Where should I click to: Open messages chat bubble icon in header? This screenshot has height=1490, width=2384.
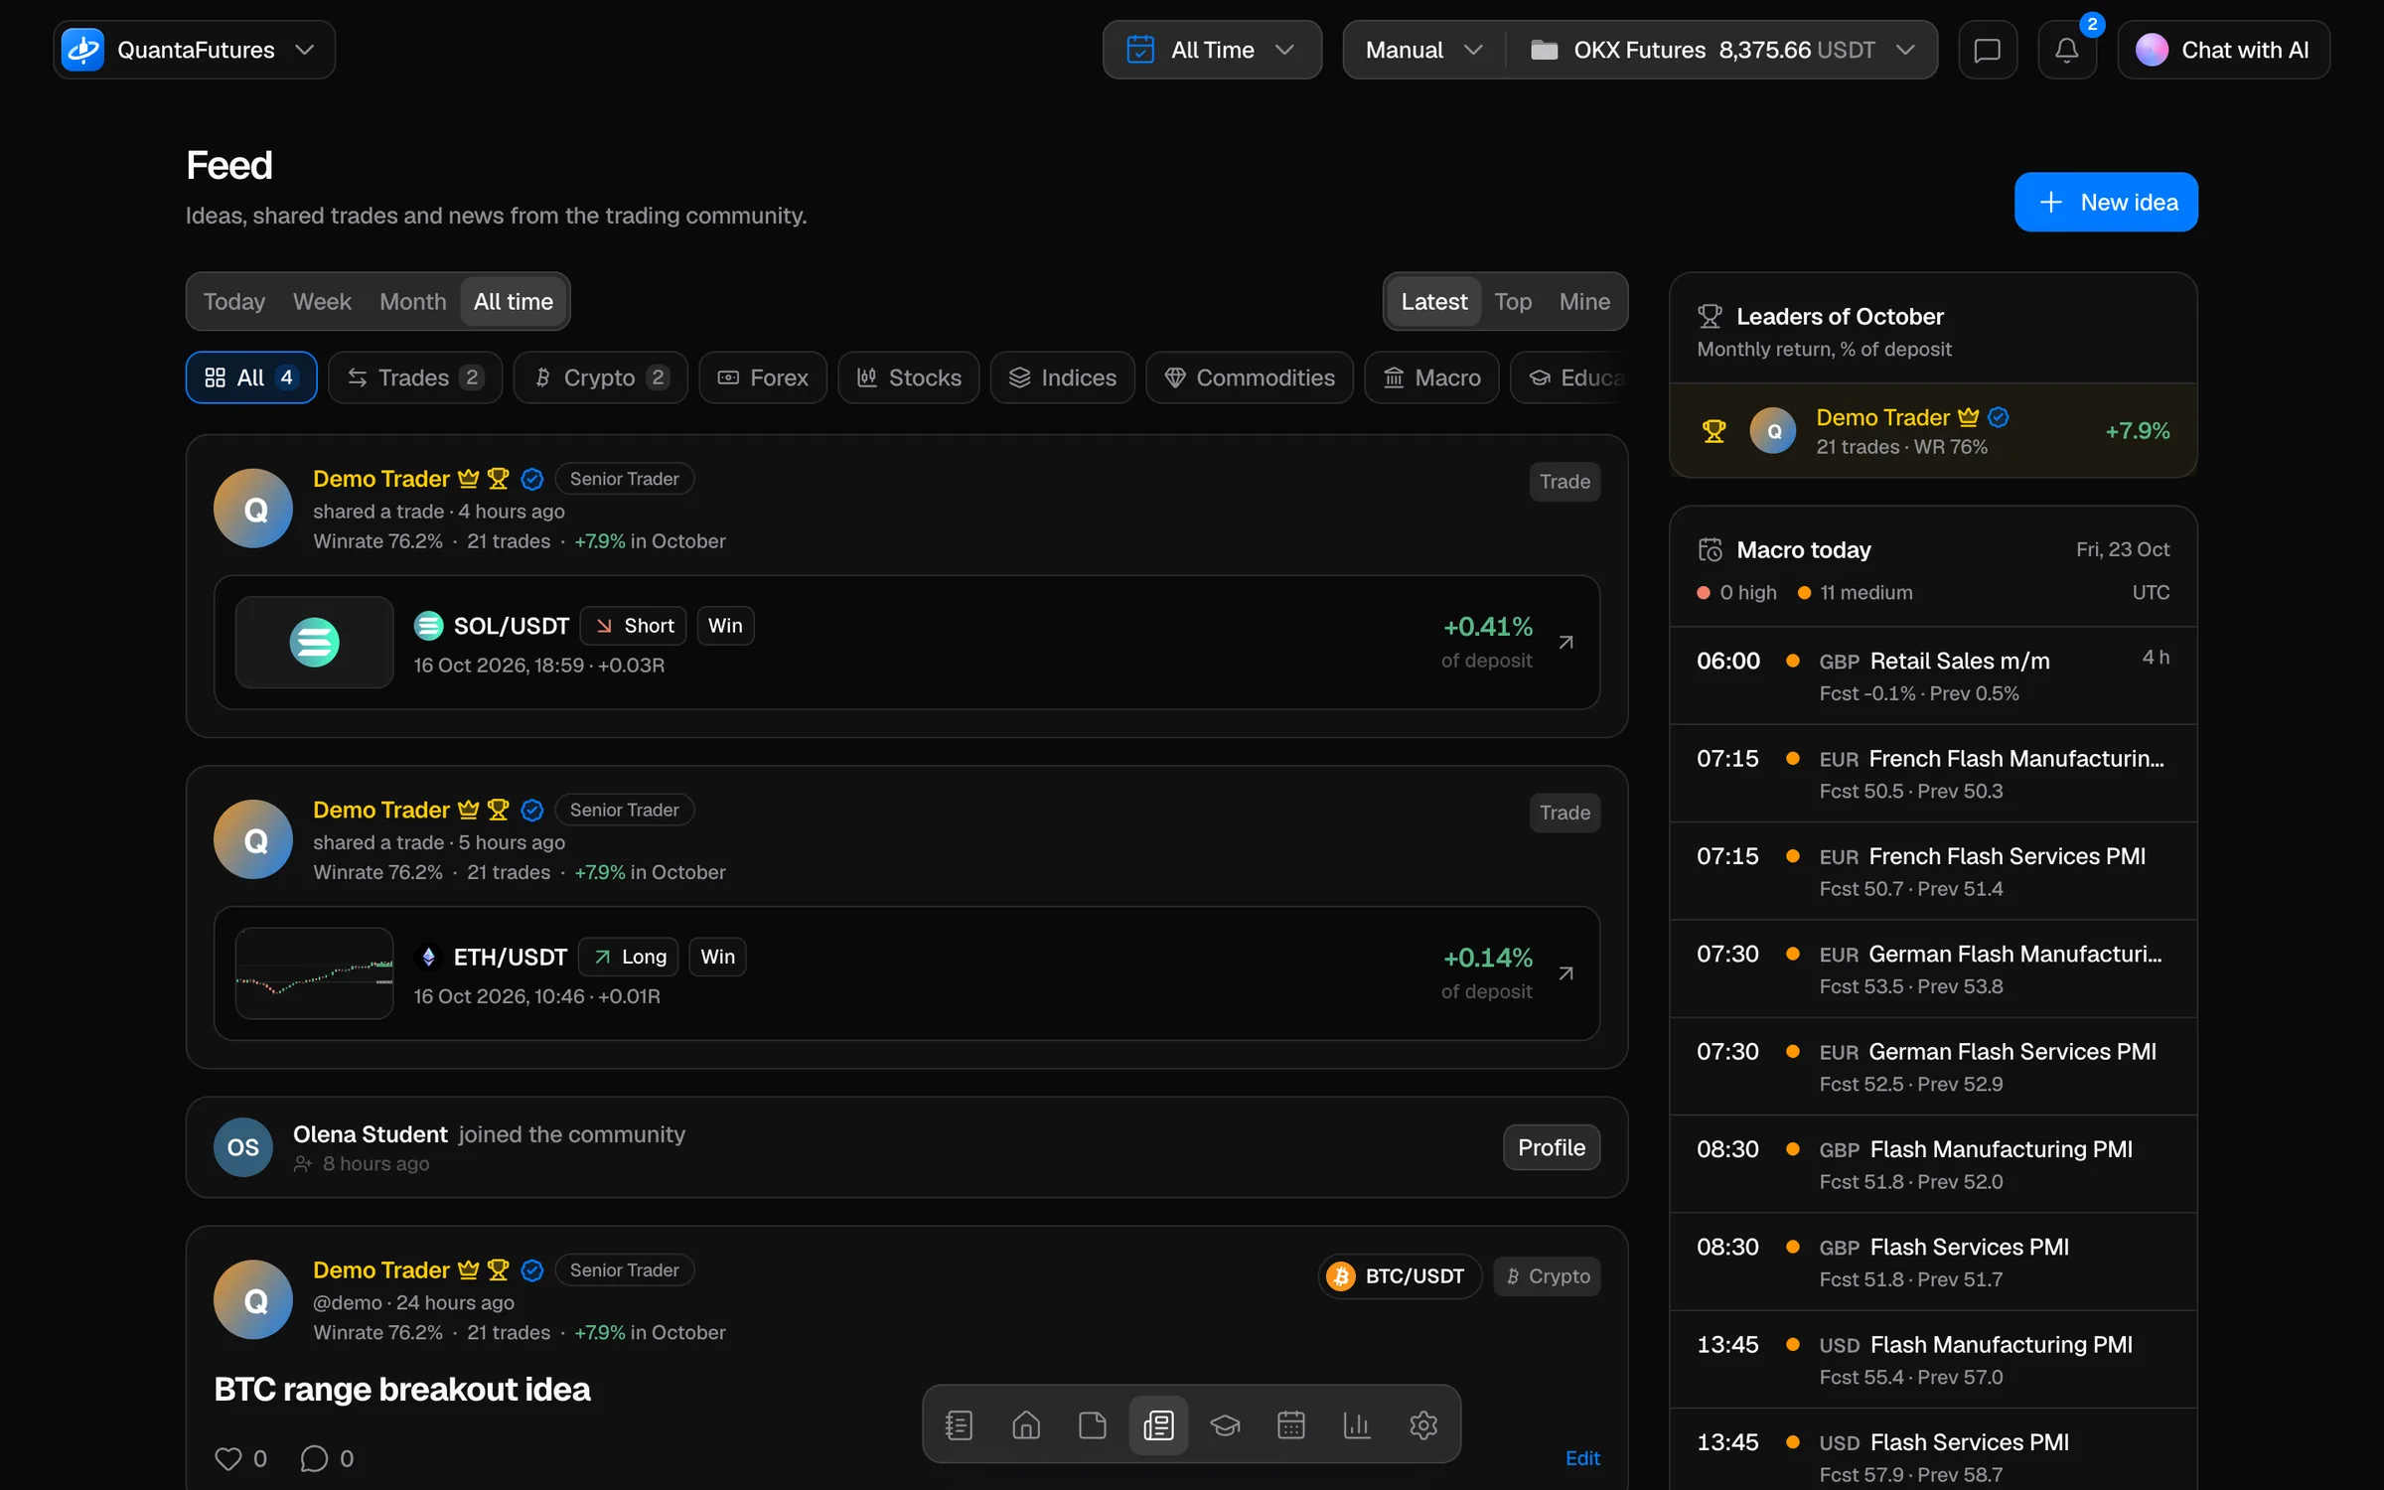[x=1988, y=50]
